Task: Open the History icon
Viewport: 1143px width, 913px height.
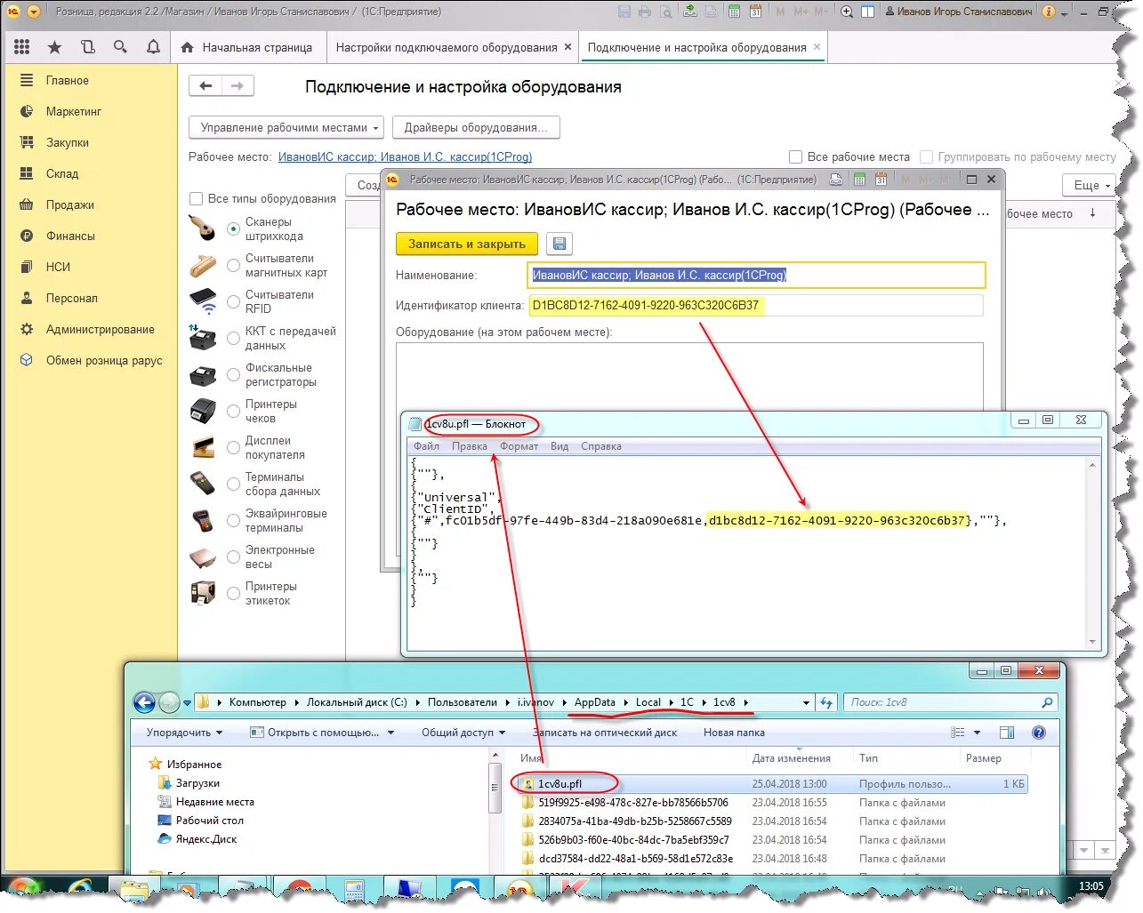Action: 87,47
